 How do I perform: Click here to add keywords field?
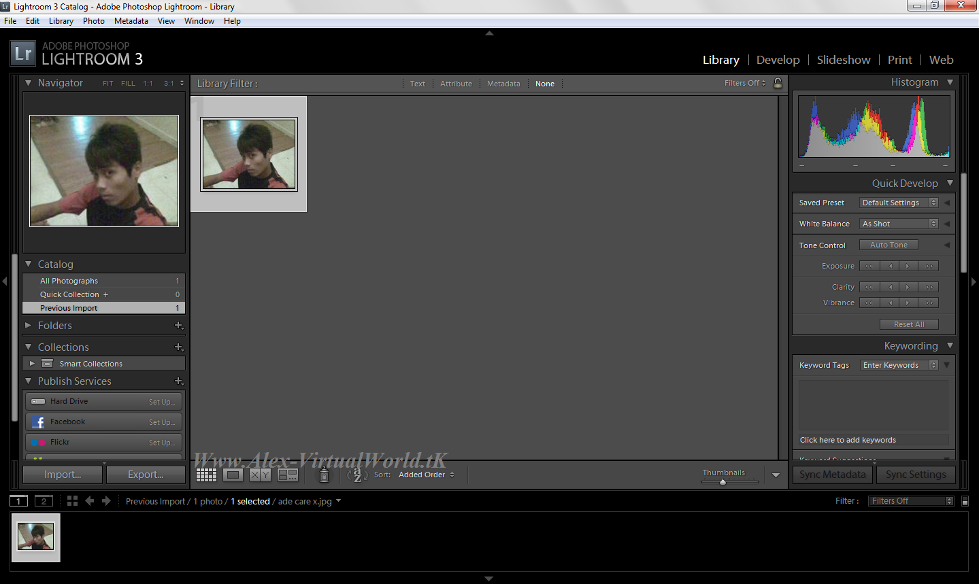pos(874,440)
